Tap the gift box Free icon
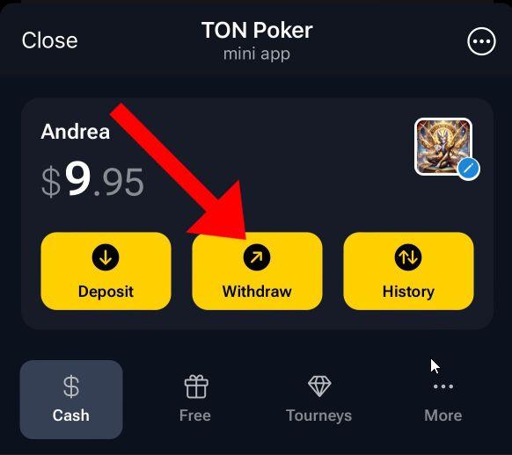The height and width of the screenshot is (455, 512). click(x=196, y=386)
